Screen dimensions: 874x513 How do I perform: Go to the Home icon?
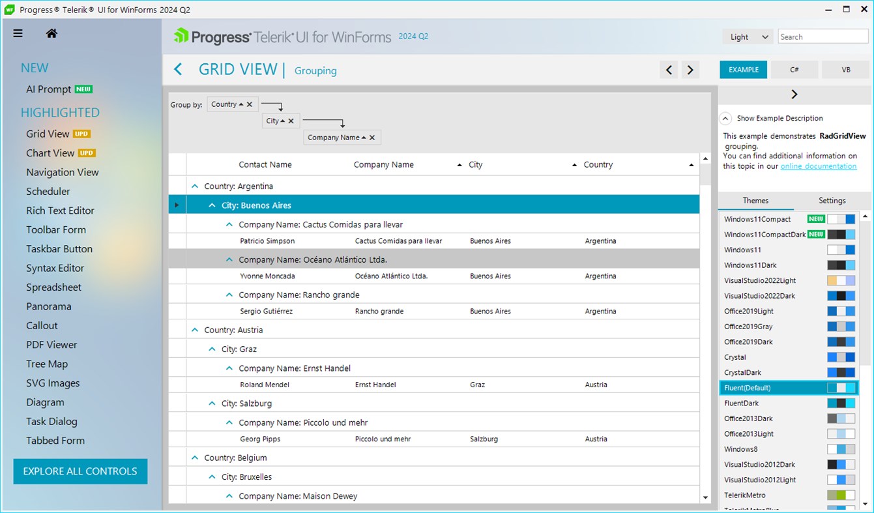tap(51, 33)
